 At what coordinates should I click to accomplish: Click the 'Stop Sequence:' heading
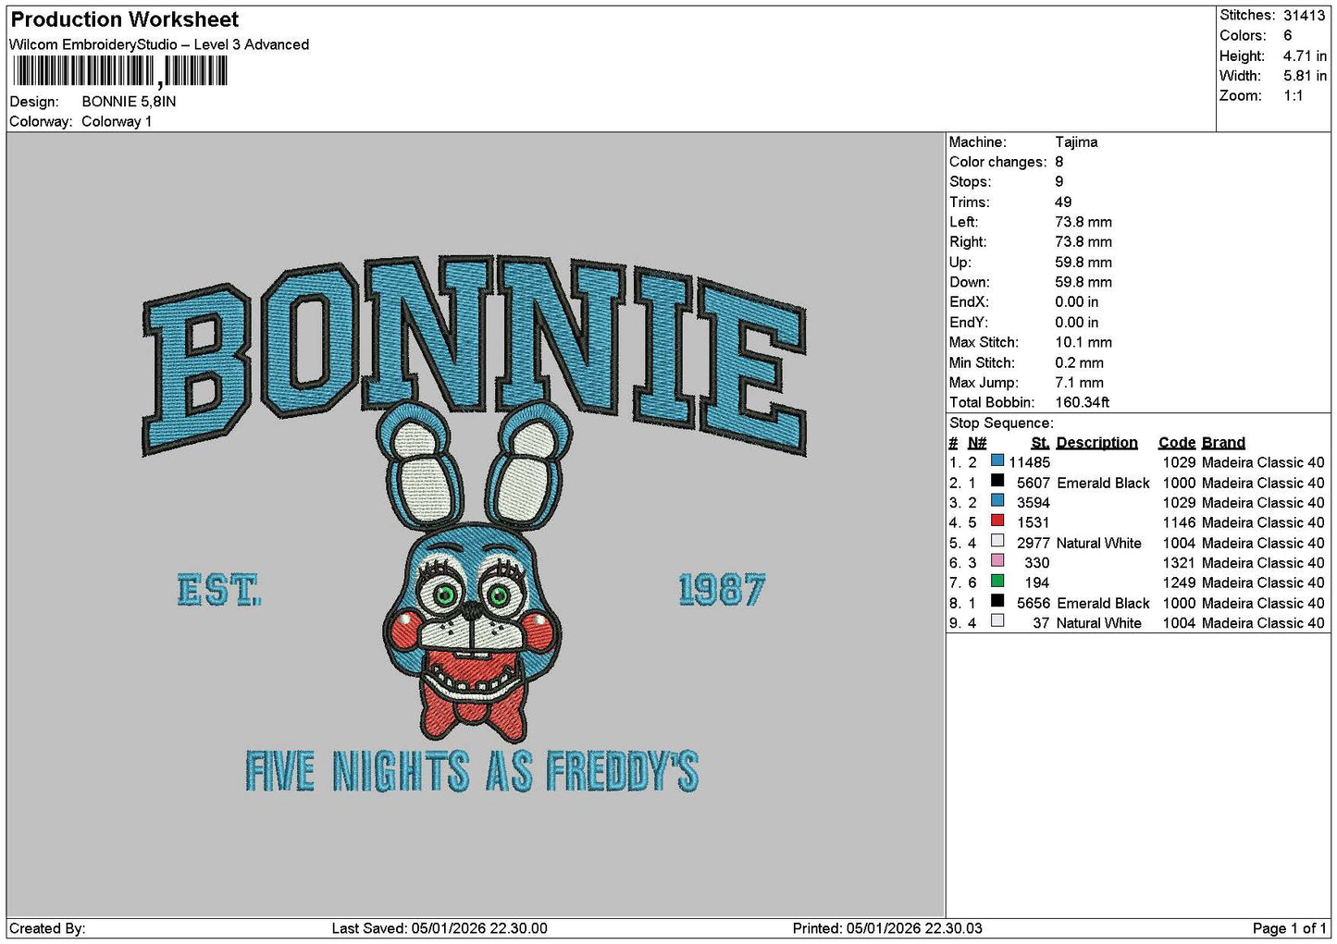click(1001, 423)
